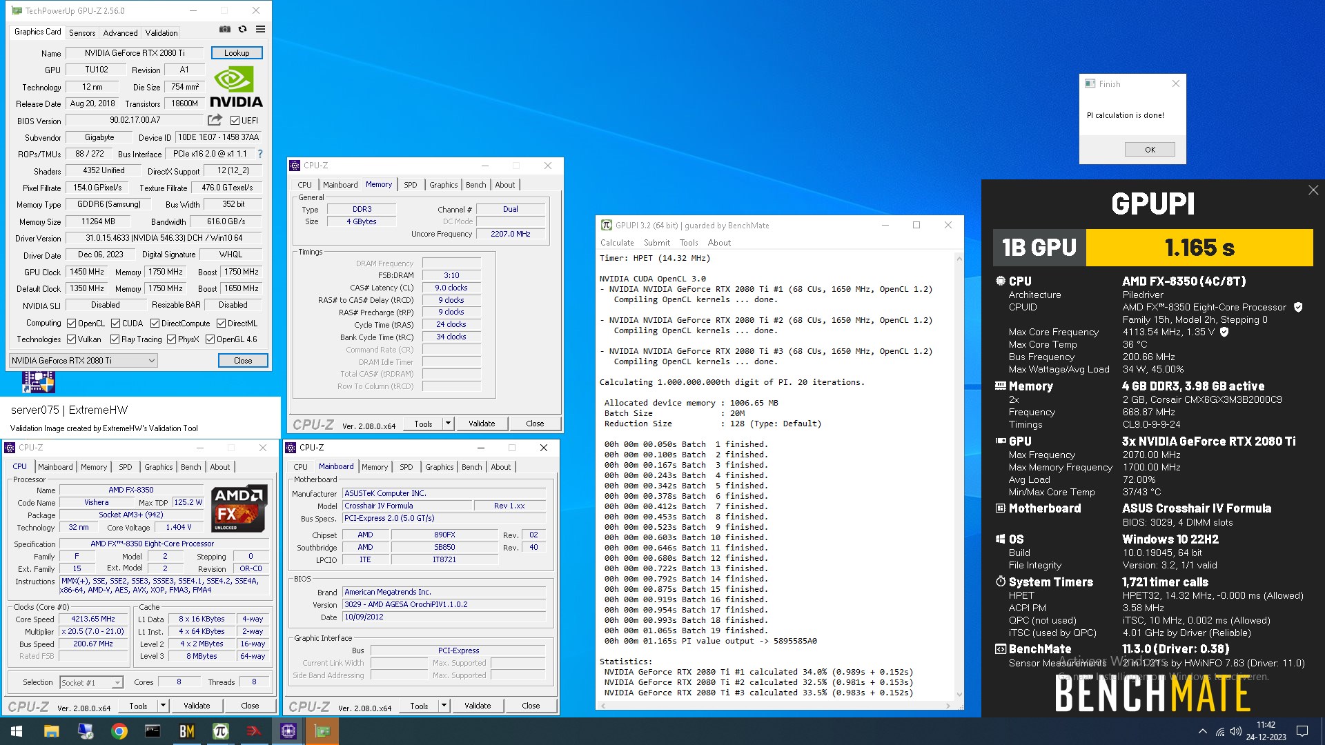Click the GPU-Z refresh icon
Image resolution: width=1325 pixels, height=745 pixels.
pyautogui.click(x=242, y=29)
